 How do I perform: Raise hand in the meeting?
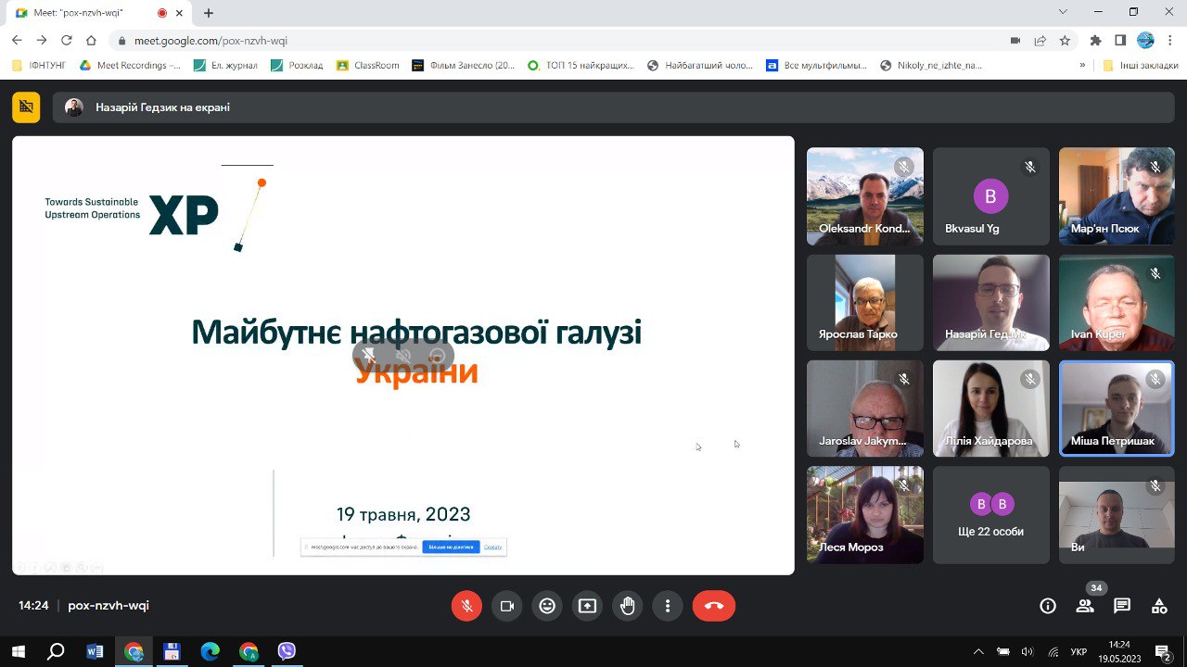tap(628, 606)
